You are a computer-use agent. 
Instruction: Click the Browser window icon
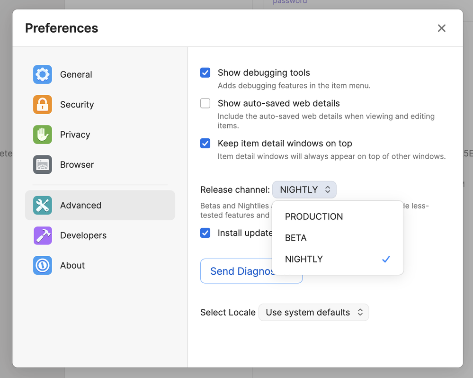[x=43, y=165]
